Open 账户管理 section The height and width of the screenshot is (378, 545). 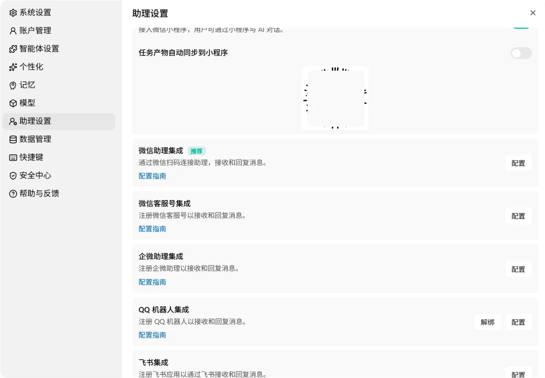pos(59,31)
